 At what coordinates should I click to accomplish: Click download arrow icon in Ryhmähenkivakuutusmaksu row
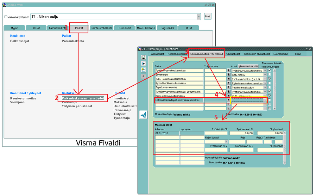click(229, 83)
